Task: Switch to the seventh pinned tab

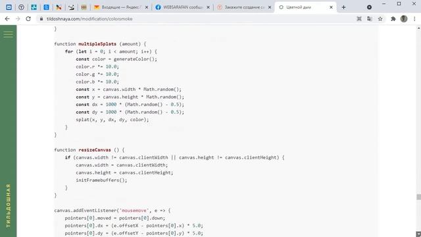Action: [x=84, y=7]
